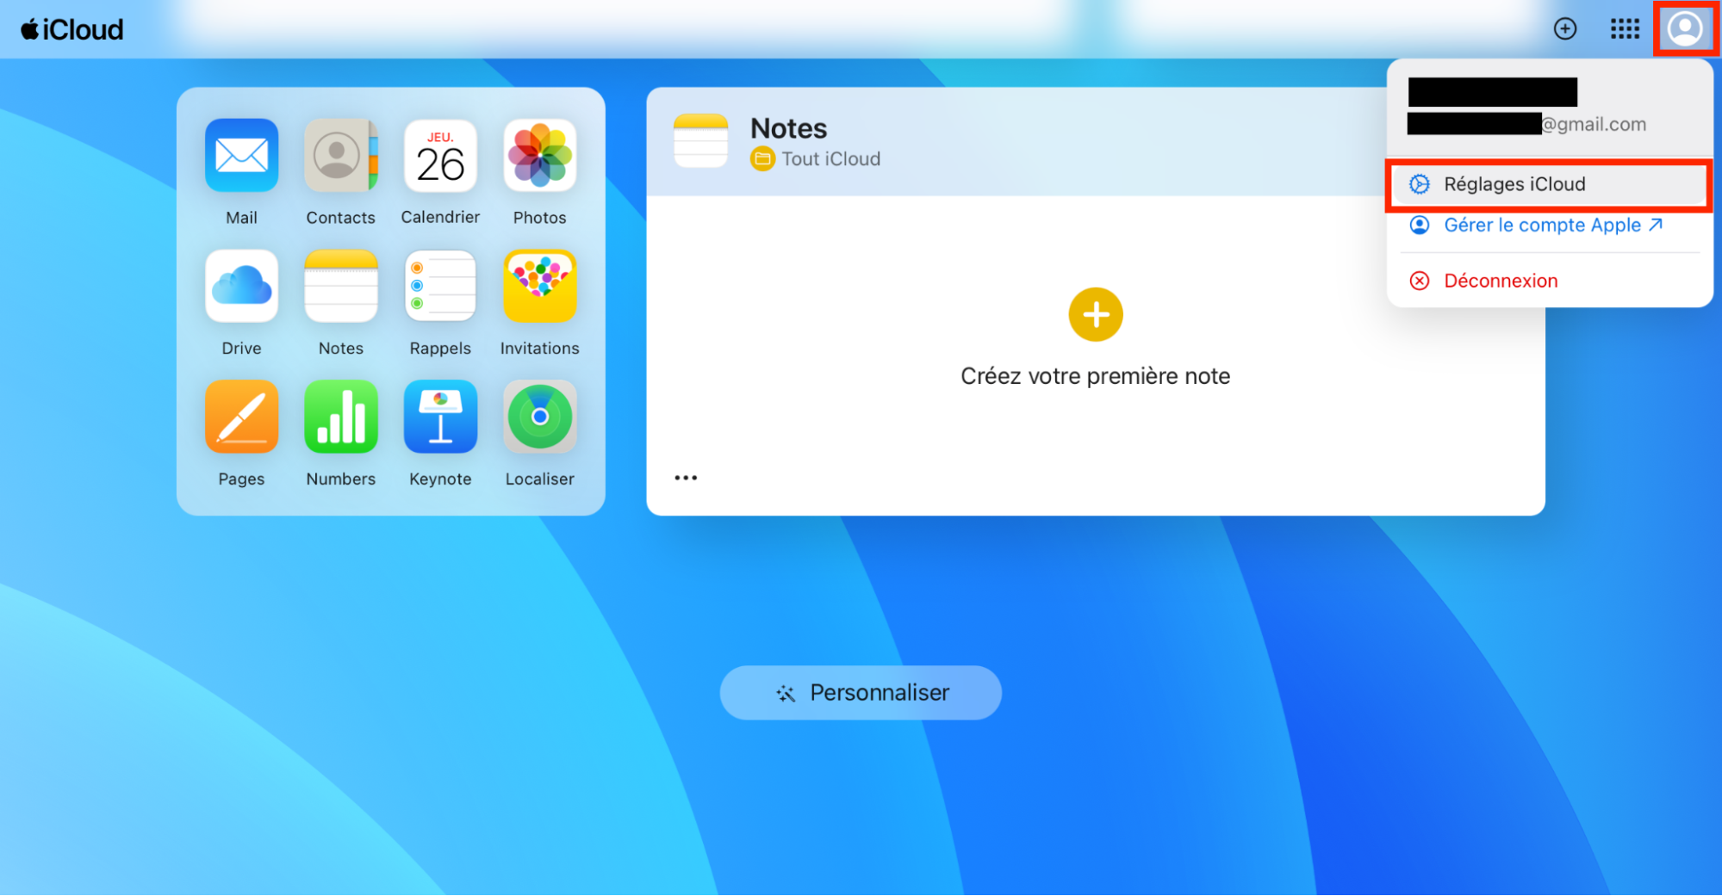Screen dimensions: 1722x896
Task: Click the Gérer le compte Apple link
Action: [x=1541, y=225]
